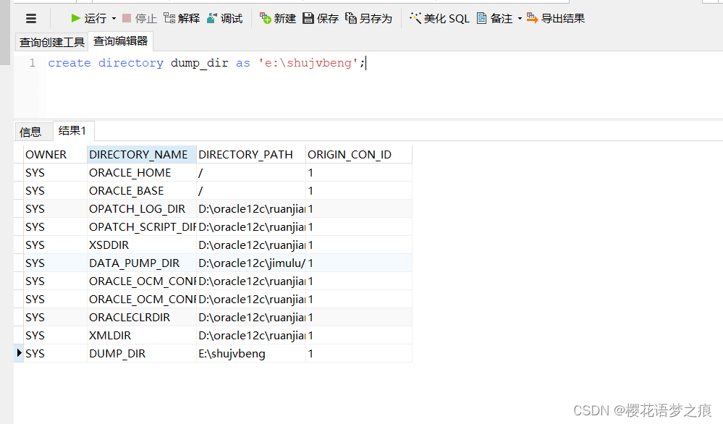
Task: Create a new query
Action: point(281,18)
